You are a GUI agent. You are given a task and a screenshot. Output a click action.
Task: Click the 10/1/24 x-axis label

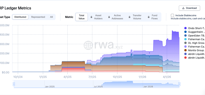click(18, 77)
